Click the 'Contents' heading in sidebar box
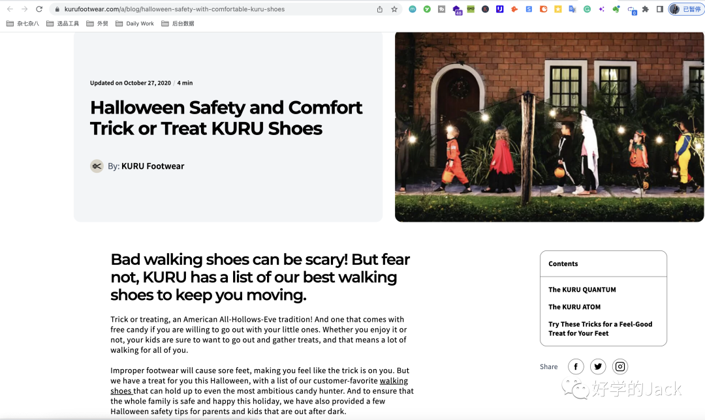Screen dimensions: 705x420 pos(563,263)
